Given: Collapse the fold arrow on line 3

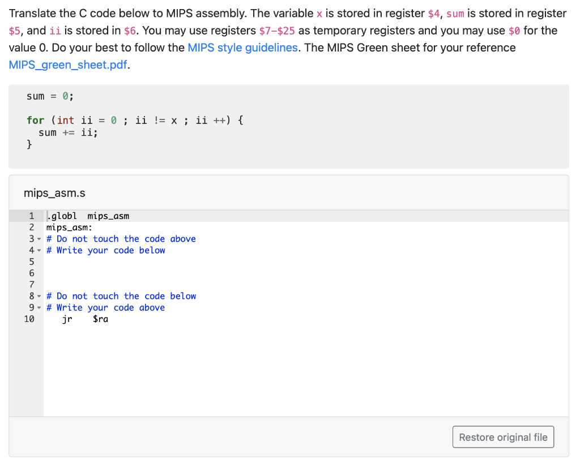Looking at the screenshot, I should [x=39, y=238].
